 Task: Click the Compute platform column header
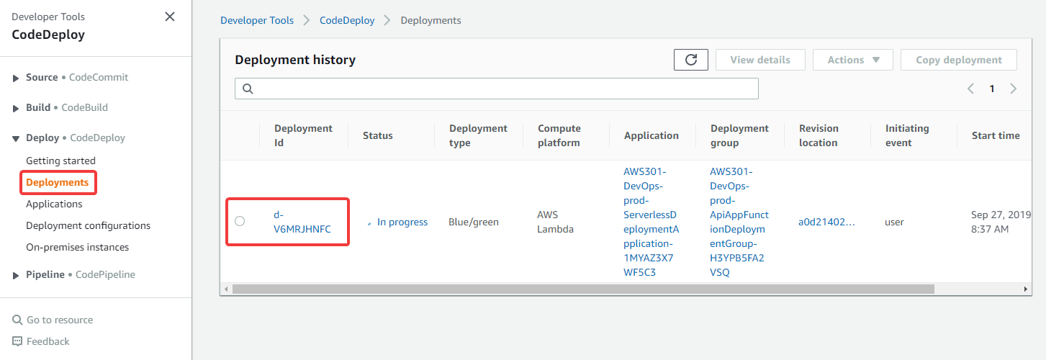[559, 135]
